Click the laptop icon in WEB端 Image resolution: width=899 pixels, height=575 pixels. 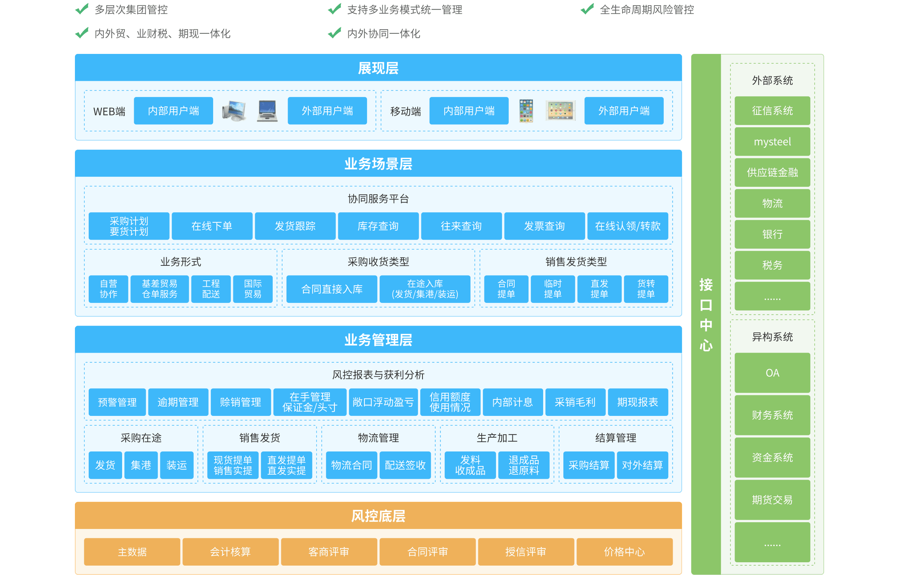click(267, 111)
